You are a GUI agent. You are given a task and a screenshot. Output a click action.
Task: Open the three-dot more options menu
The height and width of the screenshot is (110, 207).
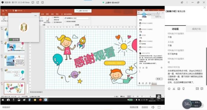click(187, 2)
